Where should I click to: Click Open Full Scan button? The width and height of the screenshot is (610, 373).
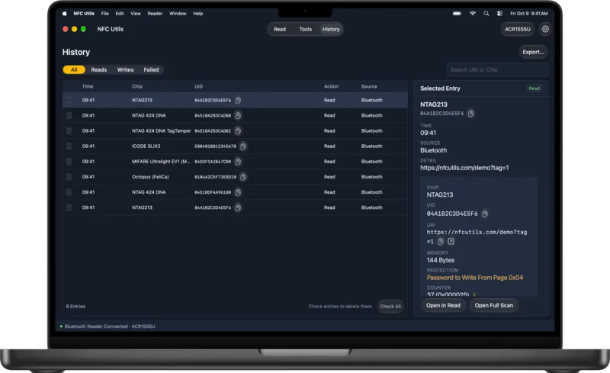[x=493, y=305]
